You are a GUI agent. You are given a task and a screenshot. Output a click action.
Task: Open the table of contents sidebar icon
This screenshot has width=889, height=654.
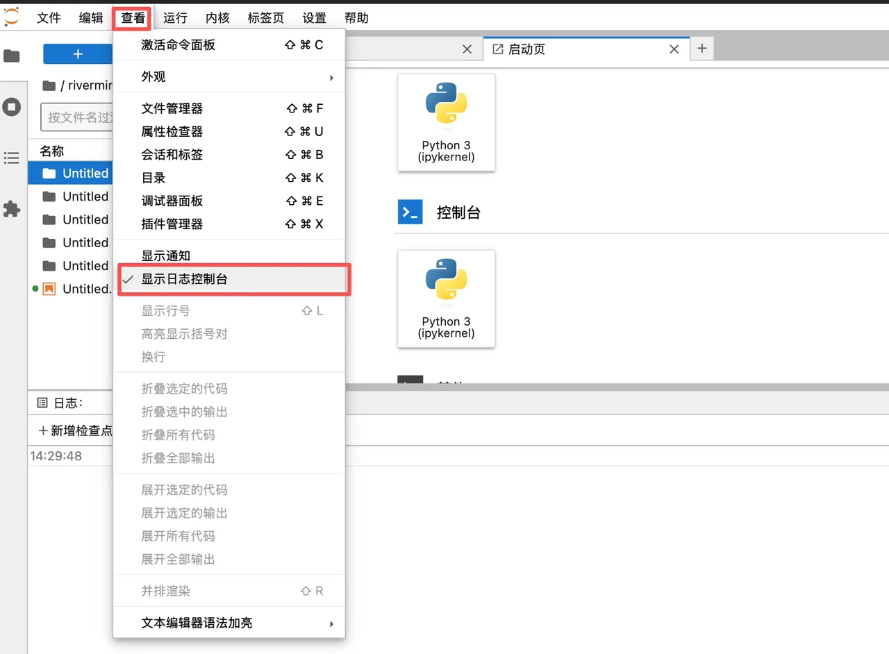coord(12,158)
